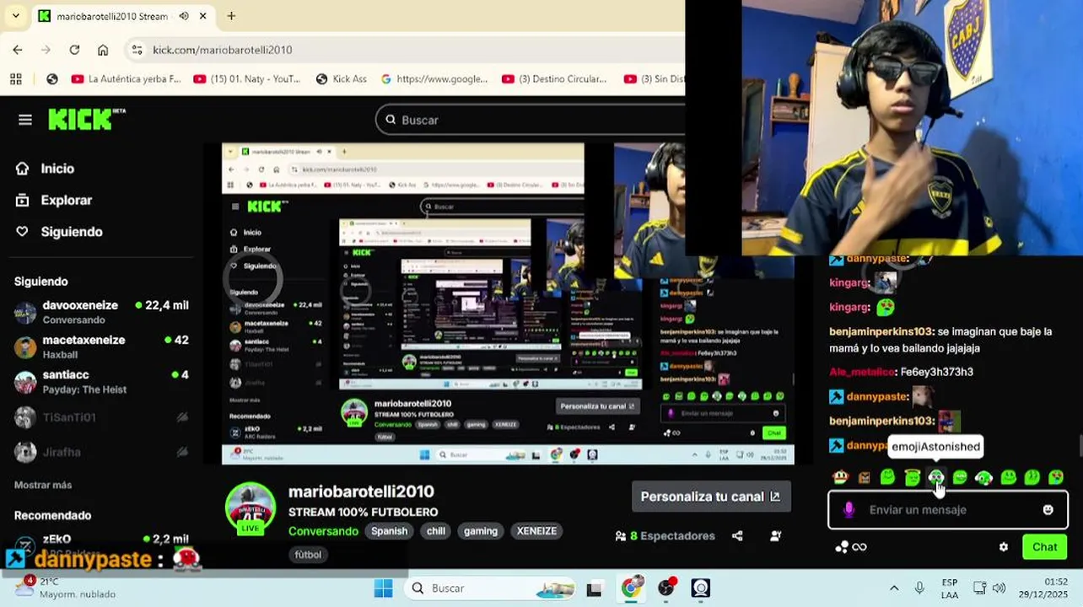Image resolution: width=1083 pixels, height=607 pixels.
Task: Click the kick.com address bar URL
Action: tap(223, 50)
